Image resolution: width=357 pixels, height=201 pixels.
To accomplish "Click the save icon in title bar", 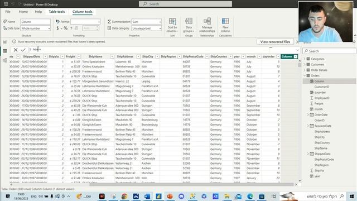I will [x=6, y=4].
